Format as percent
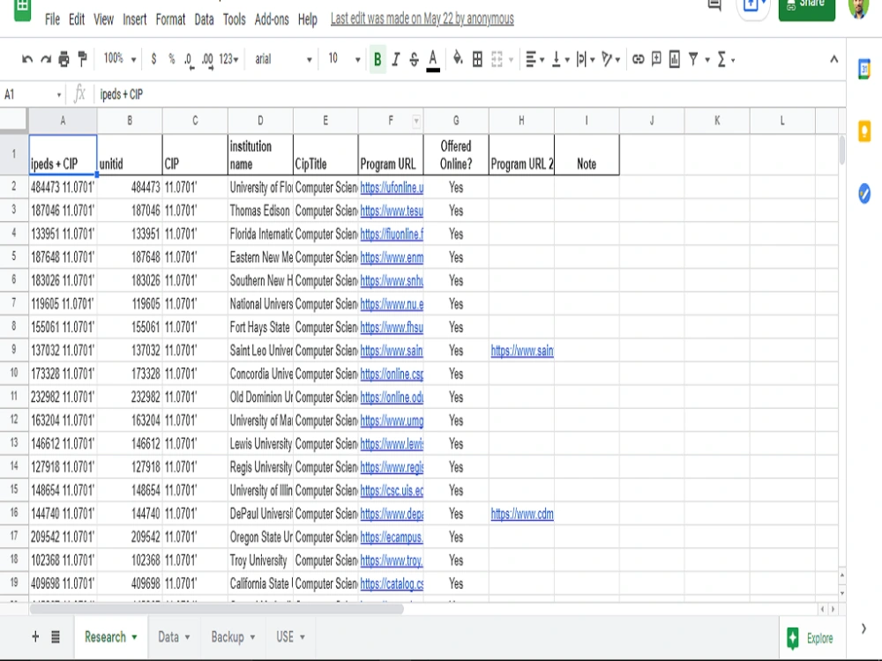 coord(172,59)
